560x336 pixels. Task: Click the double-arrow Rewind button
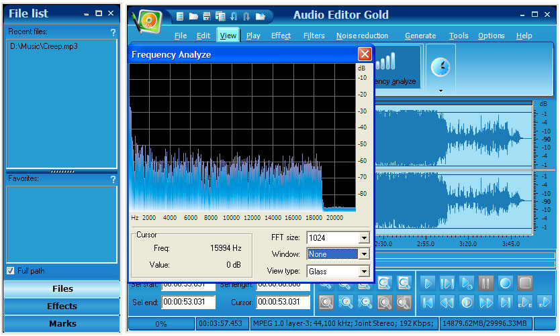click(x=447, y=302)
